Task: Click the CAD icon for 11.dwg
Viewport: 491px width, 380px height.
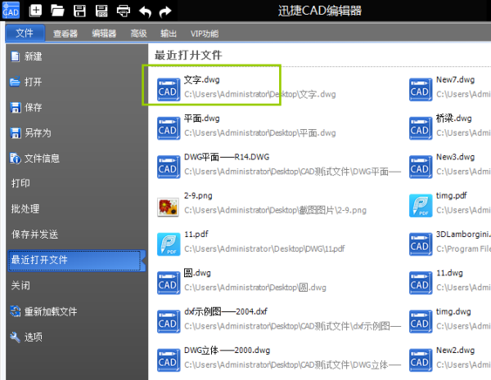Action: point(421,283)
